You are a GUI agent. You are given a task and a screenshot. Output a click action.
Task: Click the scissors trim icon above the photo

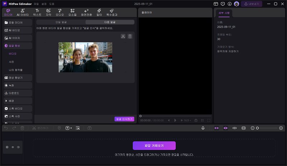123,36
